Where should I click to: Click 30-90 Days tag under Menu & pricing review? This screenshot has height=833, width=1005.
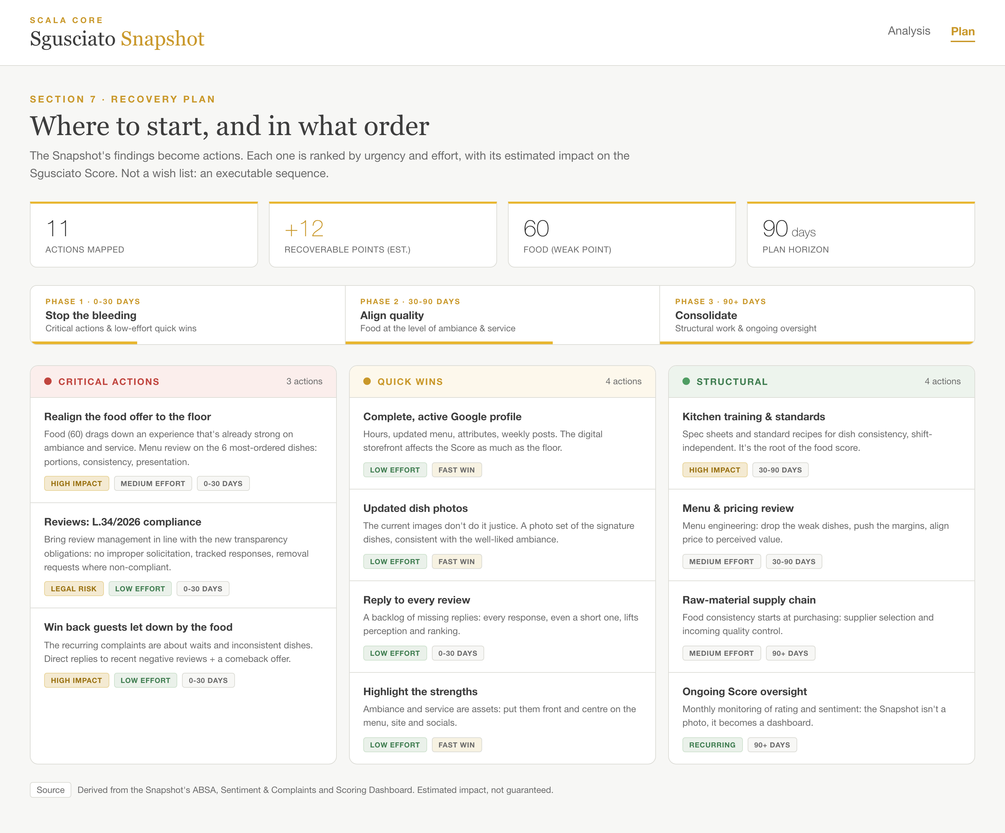pos(793,562)
